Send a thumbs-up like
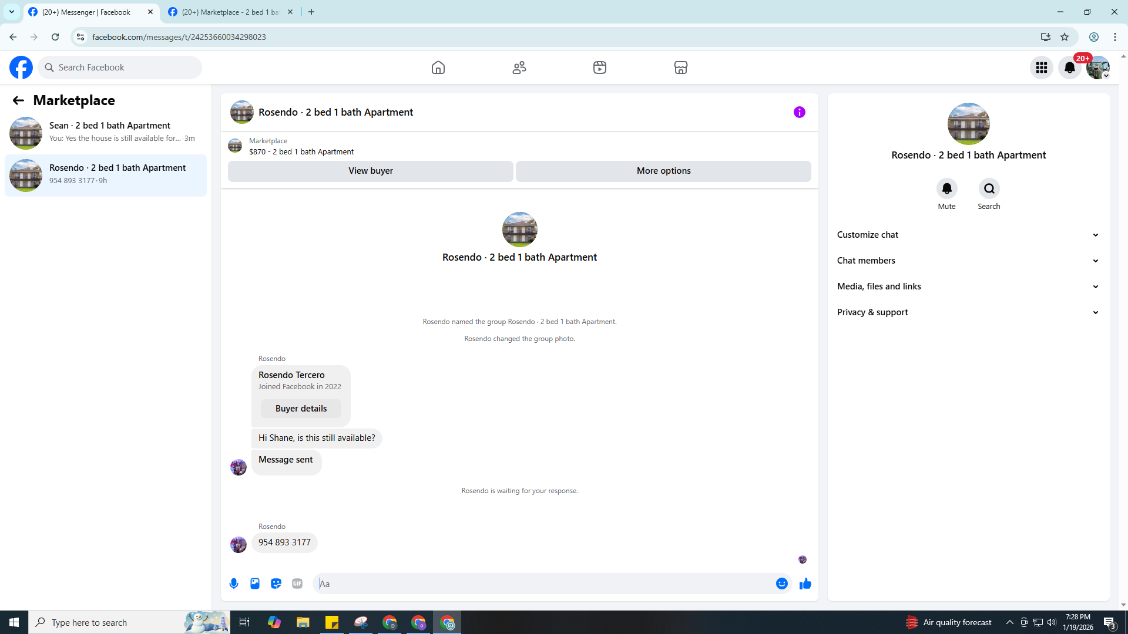1128x634 pixels. point(805,584)
